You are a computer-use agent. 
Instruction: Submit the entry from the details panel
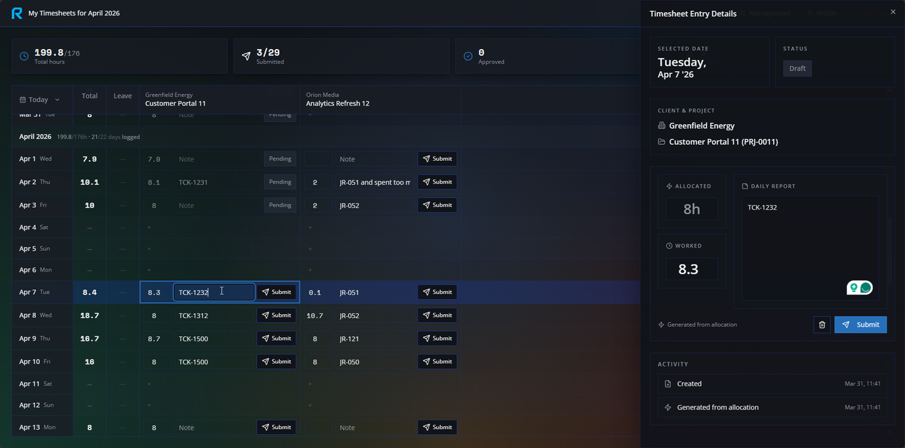pos(861,325)
